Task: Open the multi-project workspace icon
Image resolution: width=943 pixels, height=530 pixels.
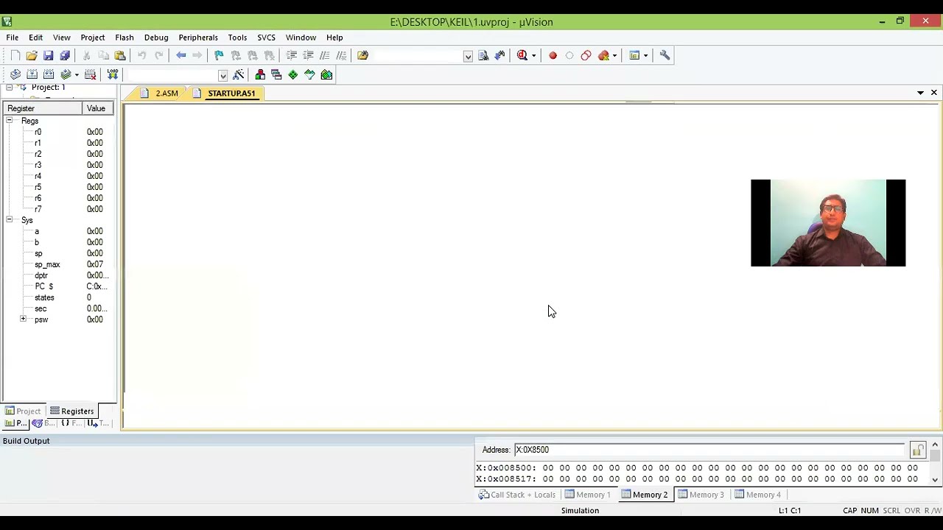Action: tap(276, 74)
